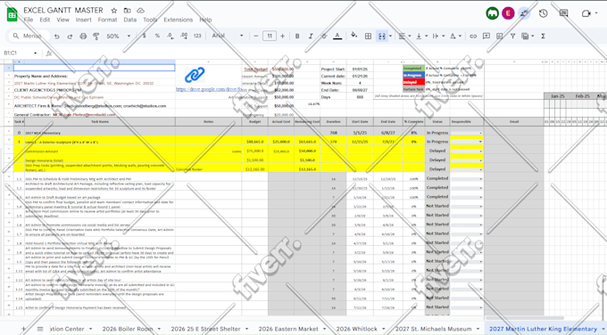Open vertical align dropdown

coord(421,36)
